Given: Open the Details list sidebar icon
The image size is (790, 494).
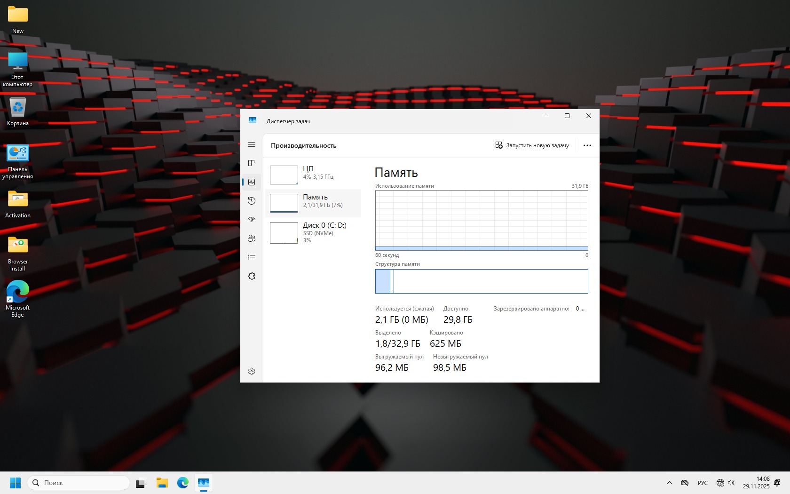Looking at the screenshot, I should point(252,257).
